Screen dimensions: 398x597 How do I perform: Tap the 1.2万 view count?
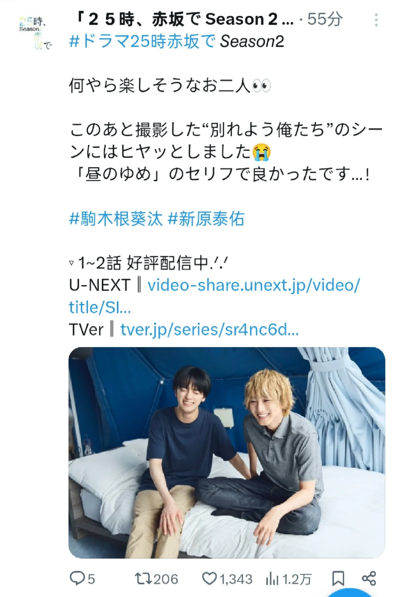(x=297, y=579)
